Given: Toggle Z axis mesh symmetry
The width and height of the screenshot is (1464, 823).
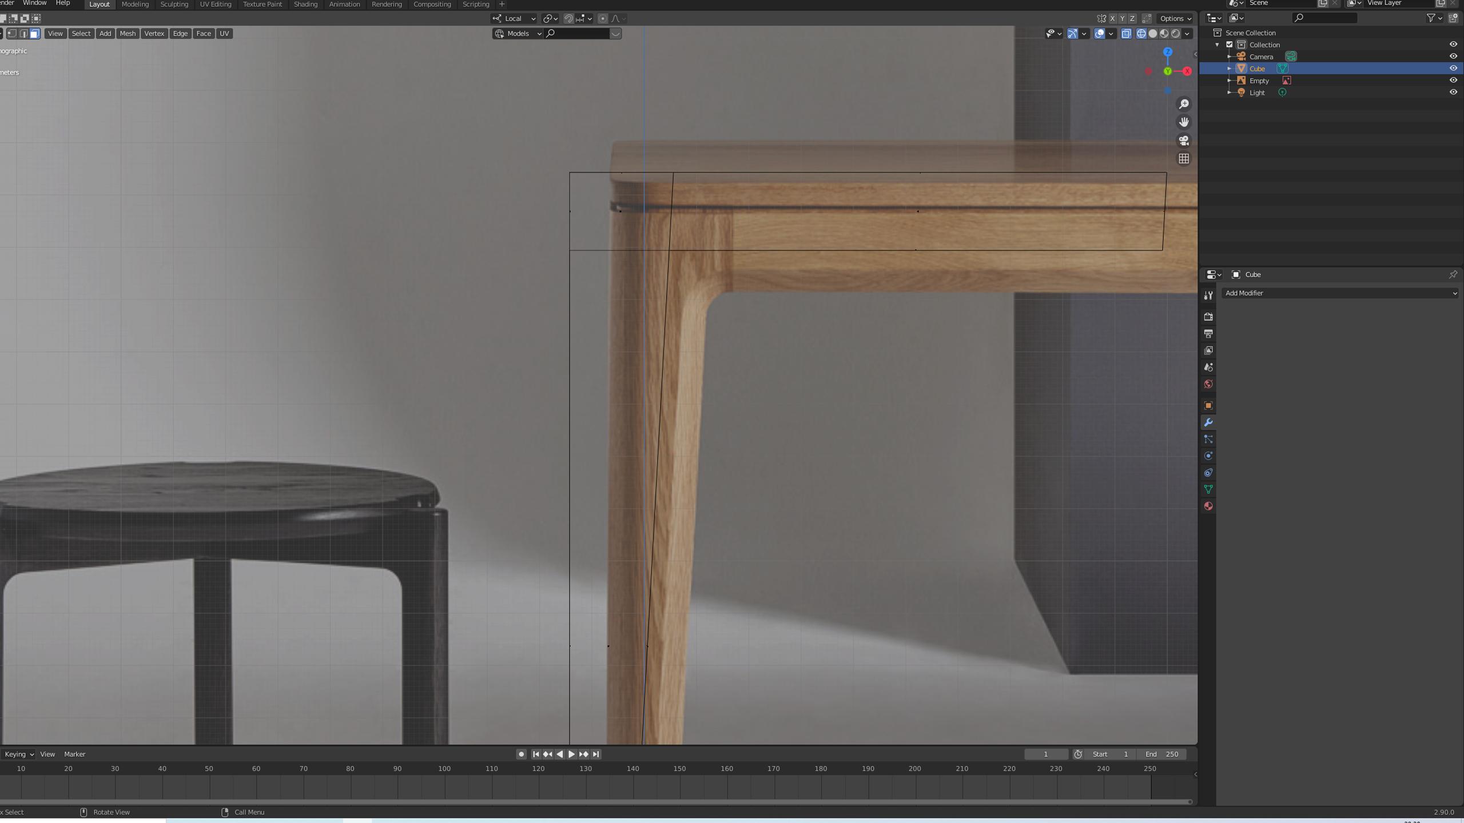Looking at the screenshot, I should (1132, 19).
